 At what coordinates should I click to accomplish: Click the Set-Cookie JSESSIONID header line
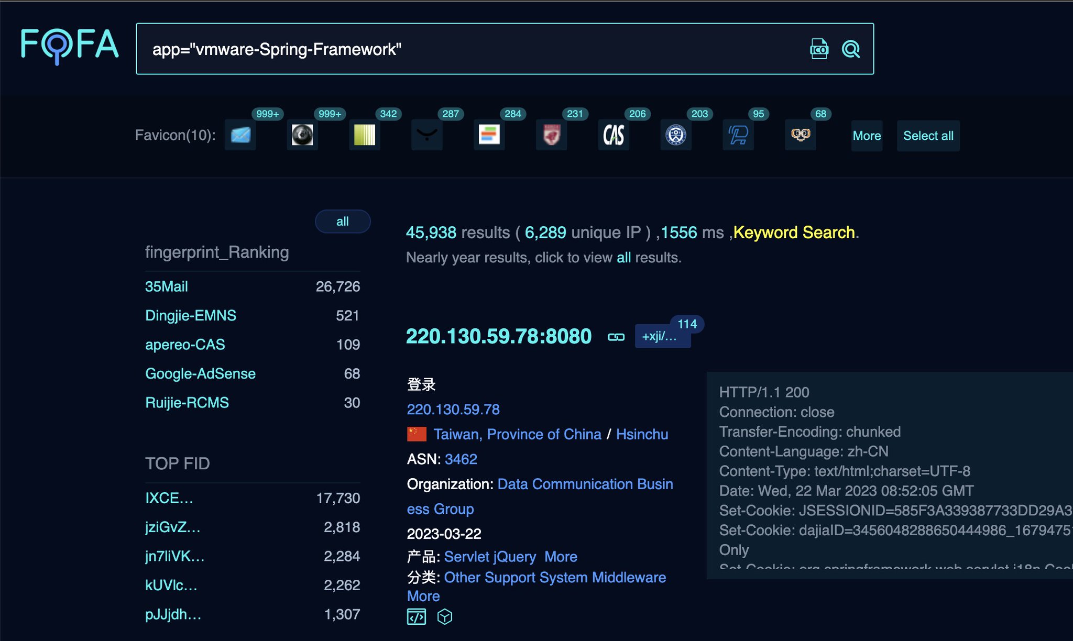(x=895, y=511)
